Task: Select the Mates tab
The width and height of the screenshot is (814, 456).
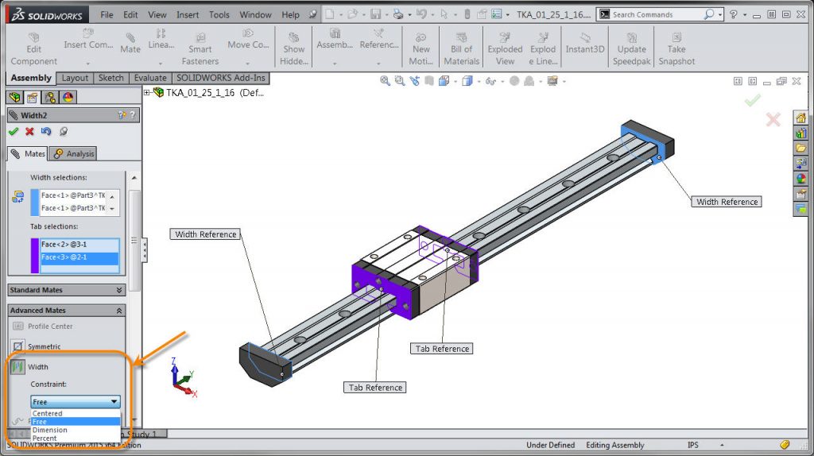Action: [28, 153]
